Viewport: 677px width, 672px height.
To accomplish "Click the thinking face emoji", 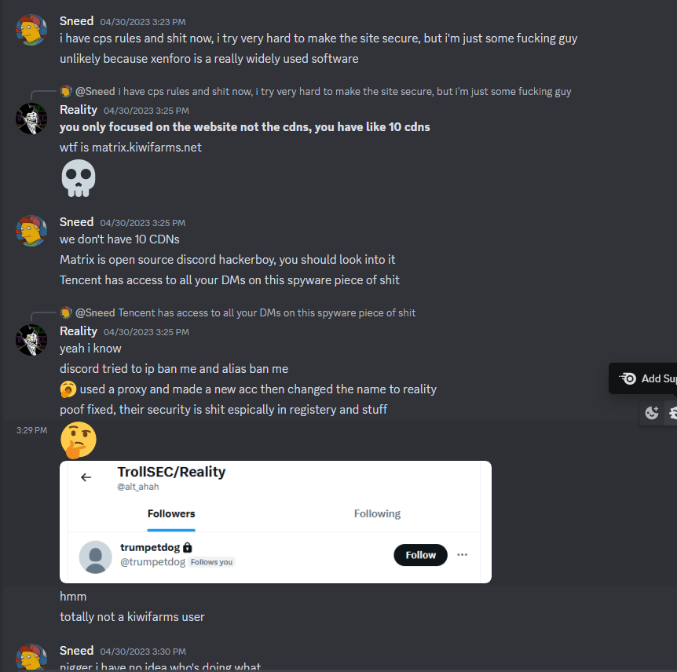I will tap(79, 440).
